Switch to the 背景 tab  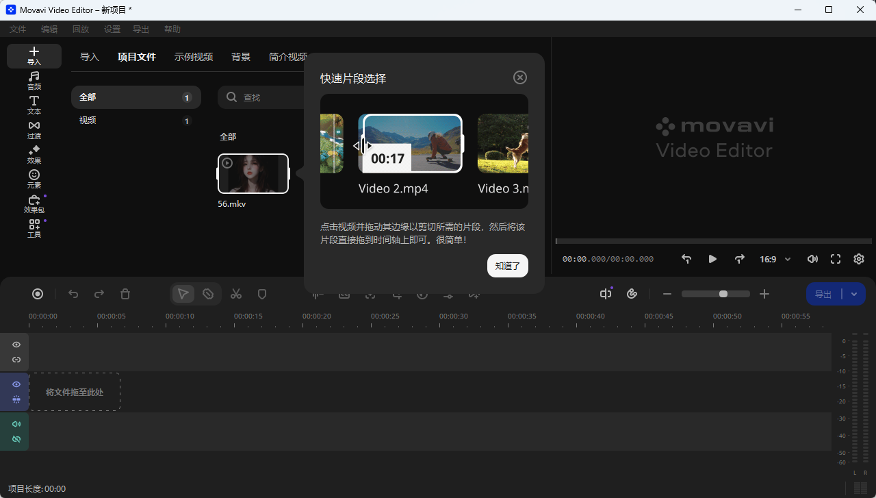pos(241,57)
